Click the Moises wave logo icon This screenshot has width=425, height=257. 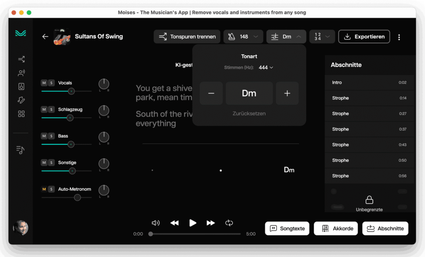pyautogui.click(x=21, y=33)
